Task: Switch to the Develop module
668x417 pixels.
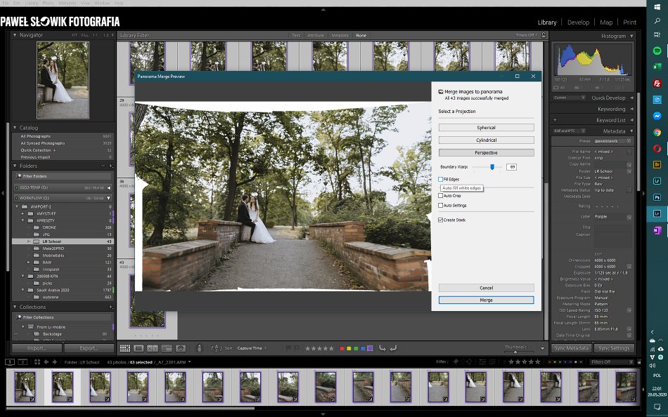Action: click(x=578, y=22)
